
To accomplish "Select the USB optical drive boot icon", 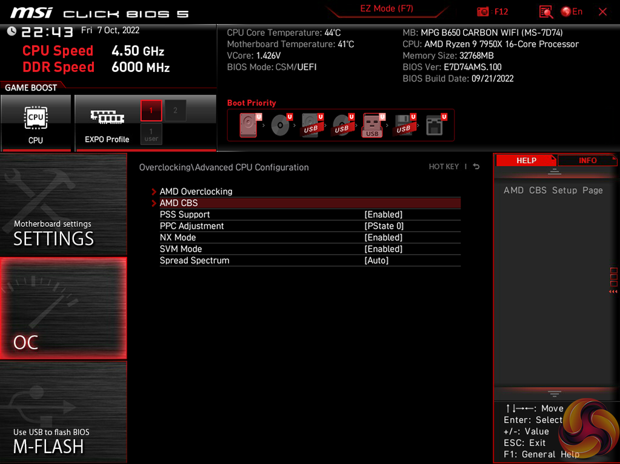I will 342,125.
